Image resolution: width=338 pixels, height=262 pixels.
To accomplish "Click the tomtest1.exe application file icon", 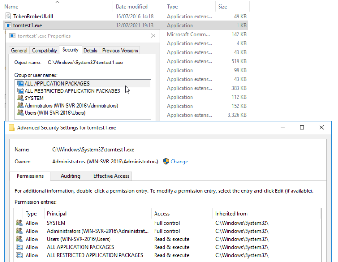I will (x=9, y=25).
